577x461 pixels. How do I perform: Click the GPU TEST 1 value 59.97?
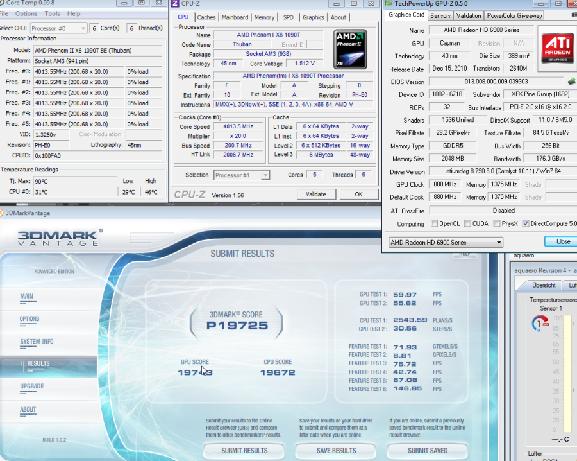tap(405, 295)
